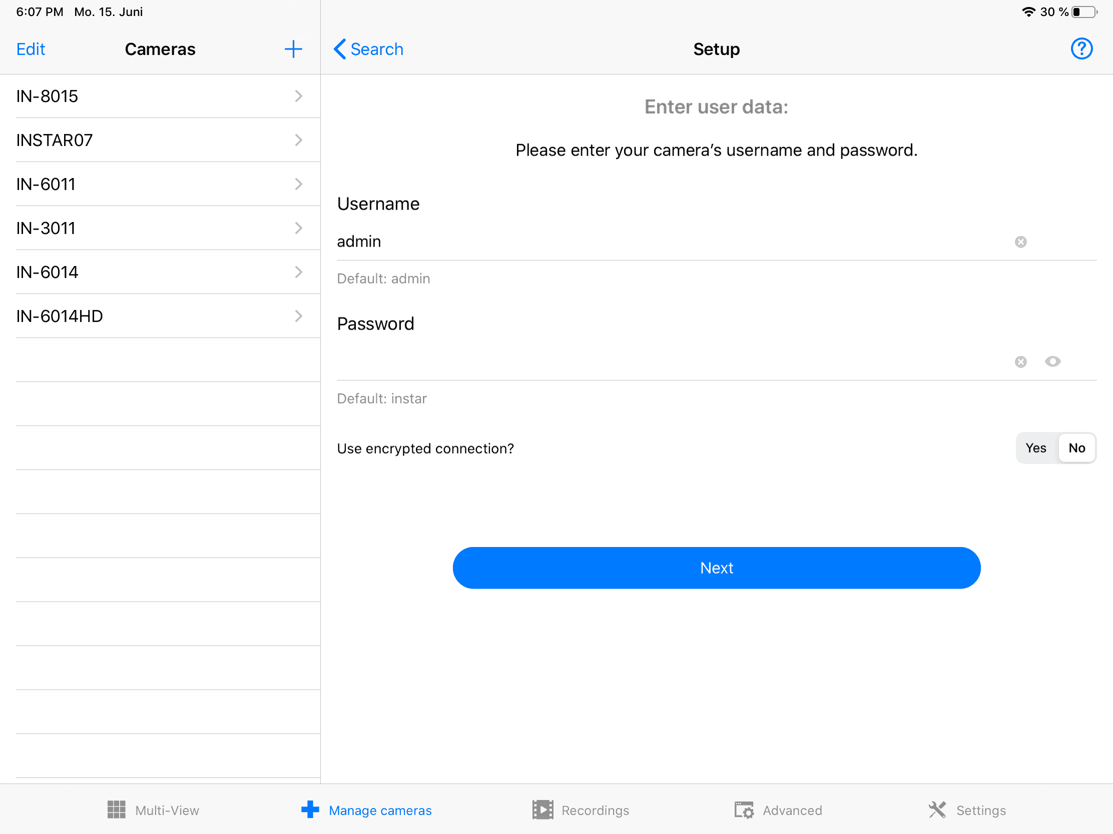Open the help question mark icon
Image resolution: width=1113 pixels, height=834 pixels.
coord(1081,49)
